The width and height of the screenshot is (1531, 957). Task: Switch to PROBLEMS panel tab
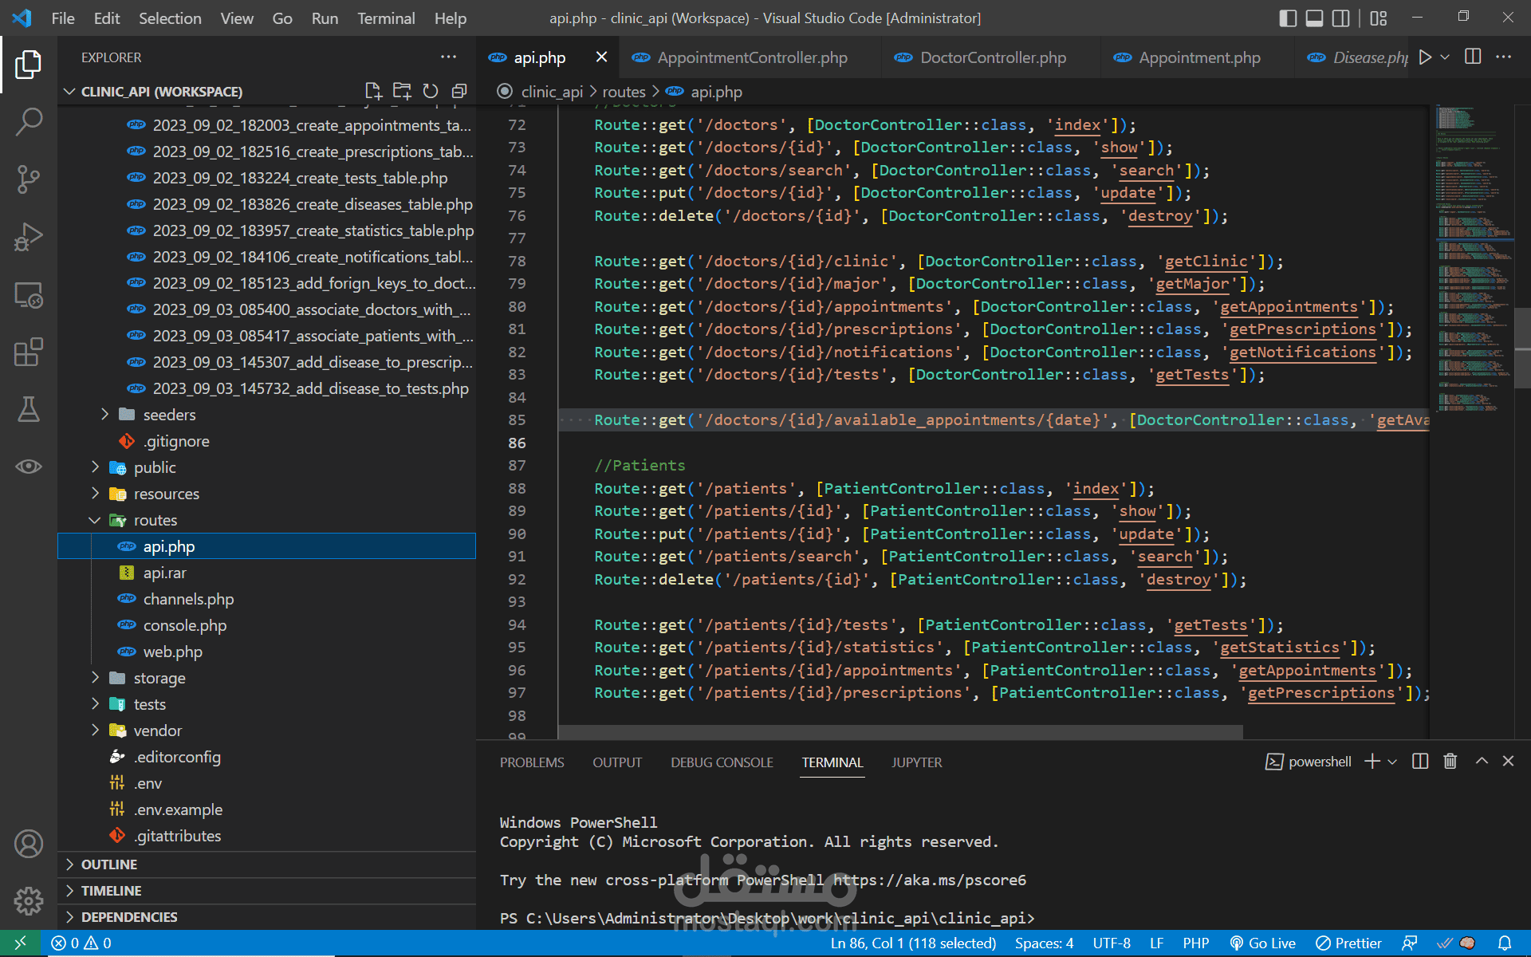(532, 762)
